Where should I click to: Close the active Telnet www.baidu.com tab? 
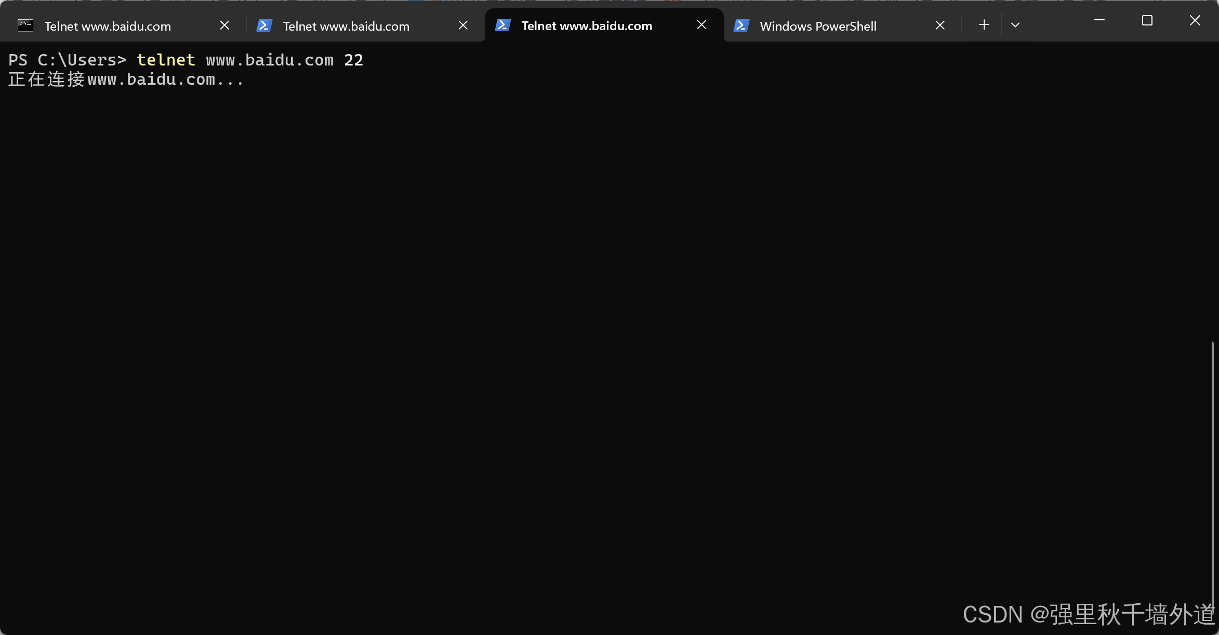pos(701,25)
